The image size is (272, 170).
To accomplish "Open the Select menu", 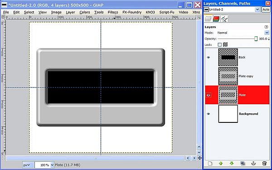I will 29,12.
